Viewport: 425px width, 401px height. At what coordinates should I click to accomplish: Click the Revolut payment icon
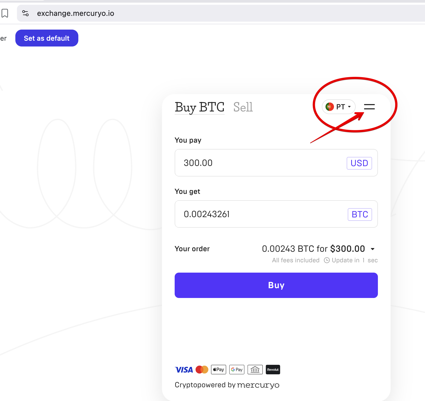pos(273,370)
